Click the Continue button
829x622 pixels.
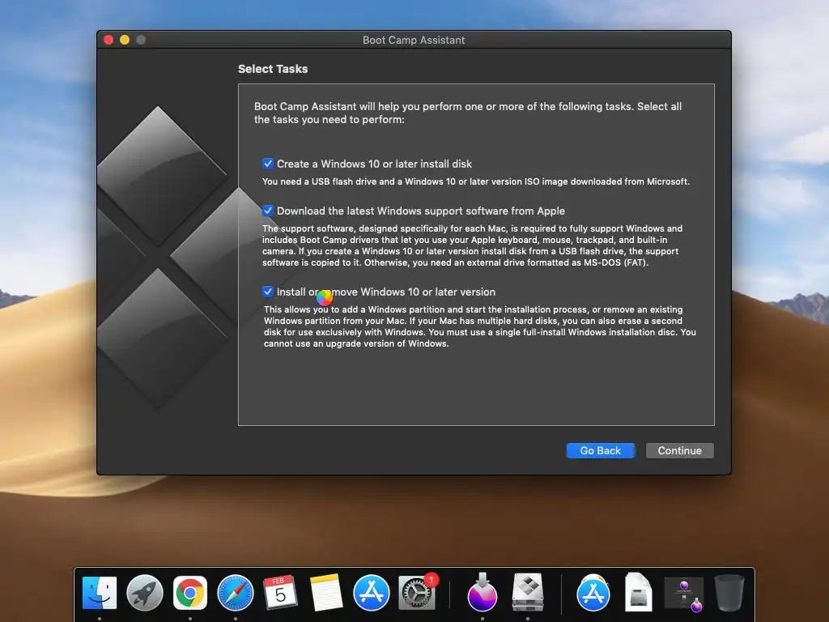679,450
